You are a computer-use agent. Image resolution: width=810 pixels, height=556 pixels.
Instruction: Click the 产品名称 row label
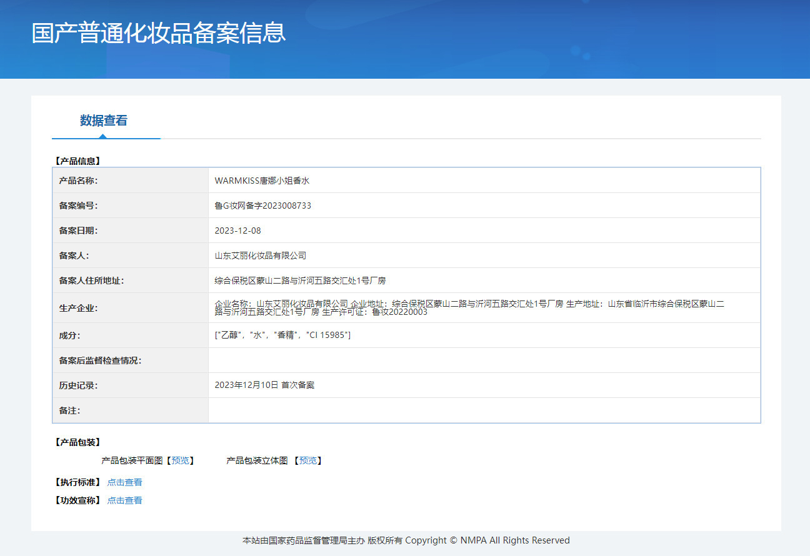78,181
